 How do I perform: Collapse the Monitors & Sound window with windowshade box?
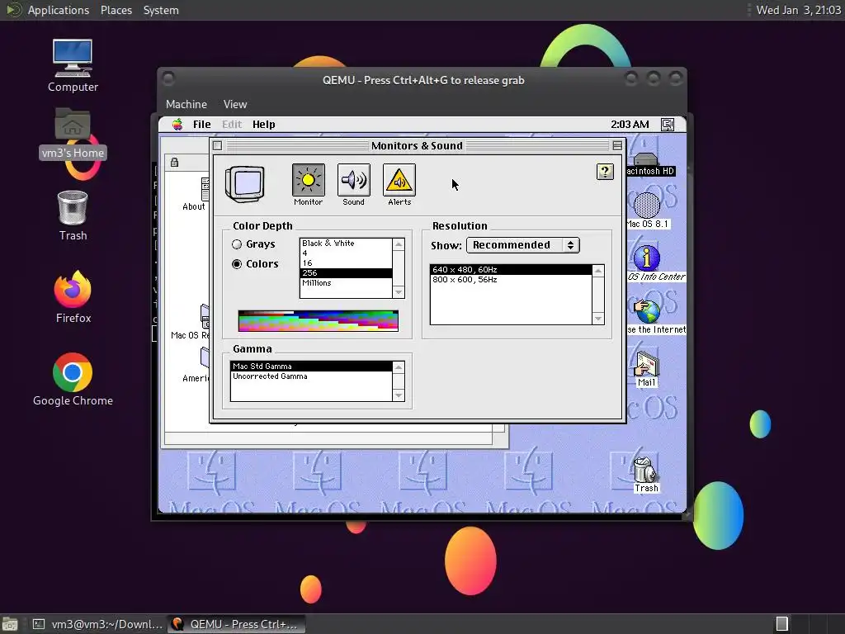point(617,145)
